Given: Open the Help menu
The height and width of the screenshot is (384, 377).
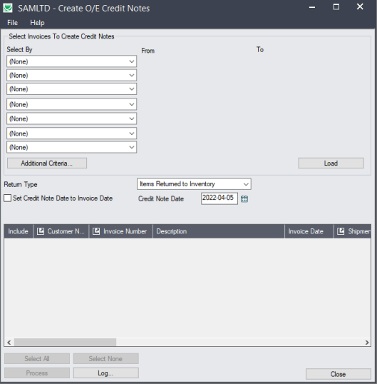Looking at the screenshot, I should [37, 23].
